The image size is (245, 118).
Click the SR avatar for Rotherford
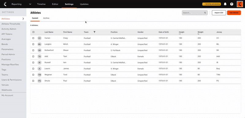[x=40, y=50]
